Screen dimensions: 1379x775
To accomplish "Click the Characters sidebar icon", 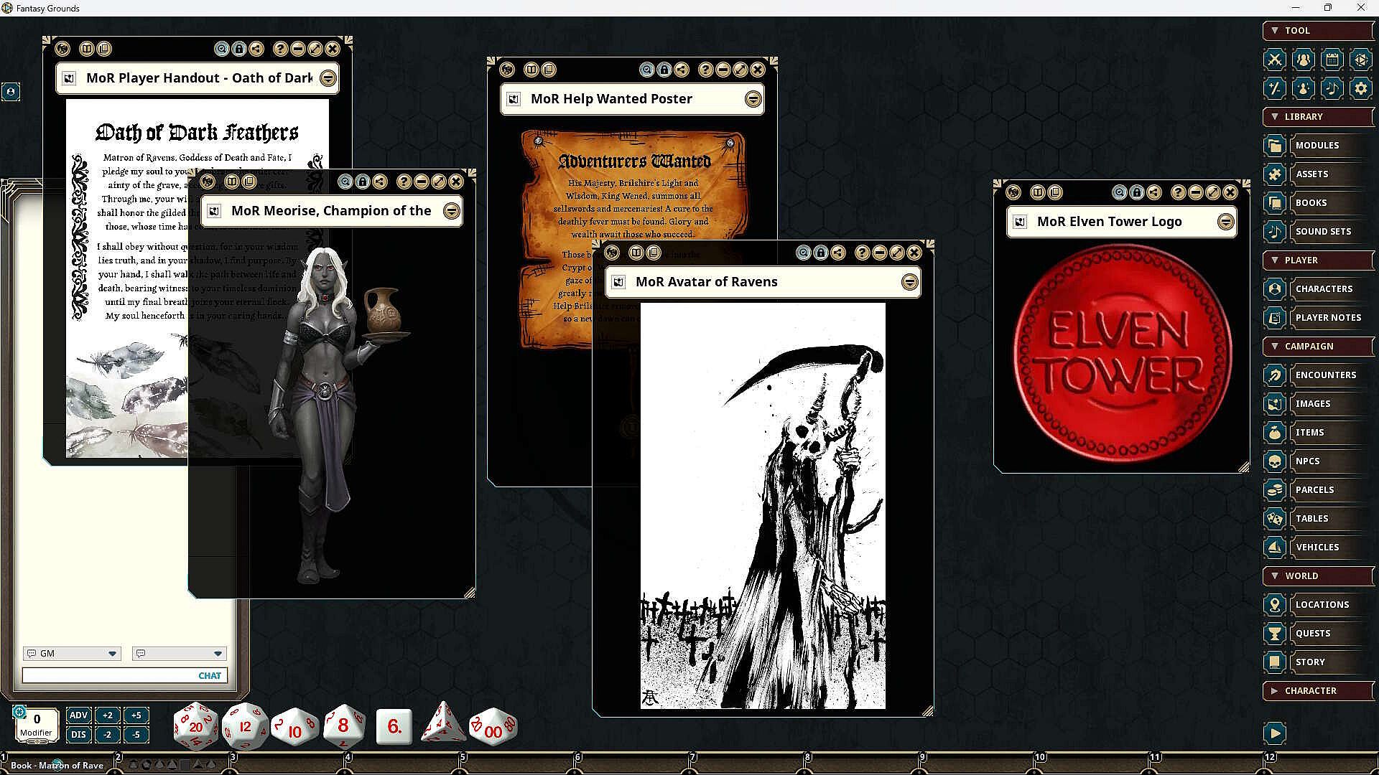I will coord(1275,289).
